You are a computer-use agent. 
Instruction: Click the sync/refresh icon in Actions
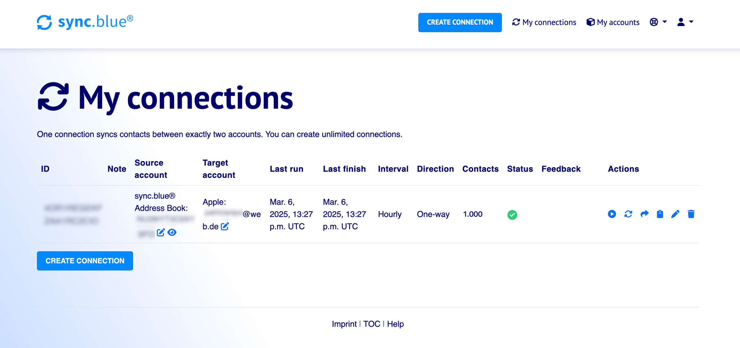[628, 214]
